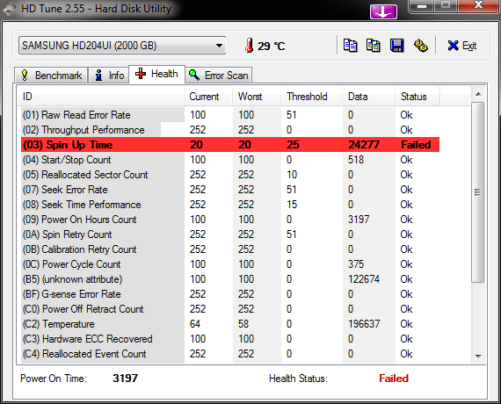Screen dimensions: 501x404
Task: Click the save screenshot floppy disk icon
Action: (396, 46)
